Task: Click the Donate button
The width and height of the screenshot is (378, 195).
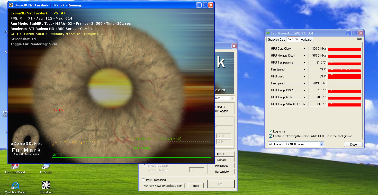Action: tap(222, 160)
